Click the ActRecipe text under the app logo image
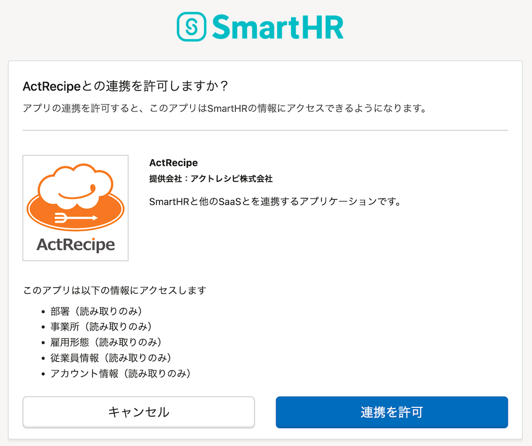 [x=75, y=244]
